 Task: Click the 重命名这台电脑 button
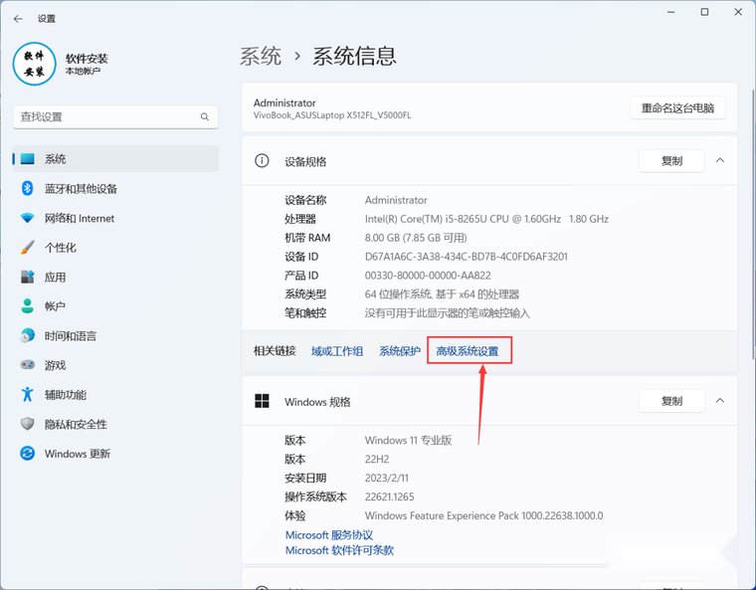677,108
